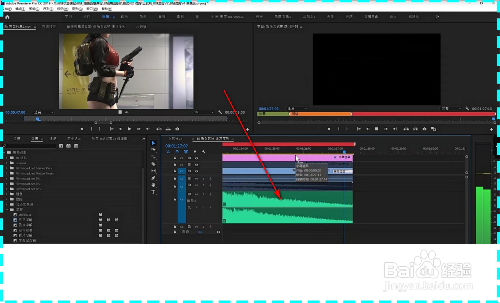This screenshot has width=500, height=303.
Task: Select the Ripple Edit tool
Action: [153, 157]
